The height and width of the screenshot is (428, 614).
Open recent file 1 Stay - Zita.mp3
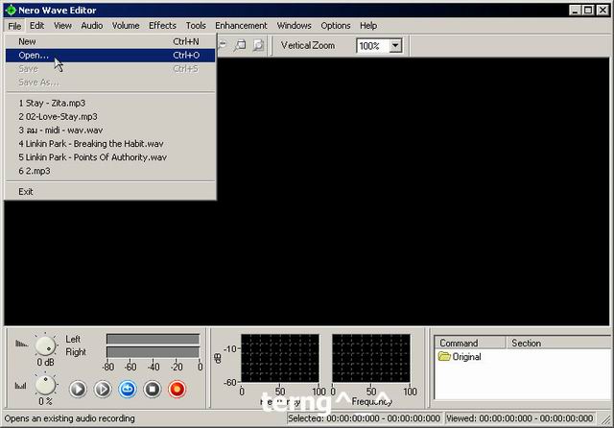pyautogui.click(x=110, y=103)
